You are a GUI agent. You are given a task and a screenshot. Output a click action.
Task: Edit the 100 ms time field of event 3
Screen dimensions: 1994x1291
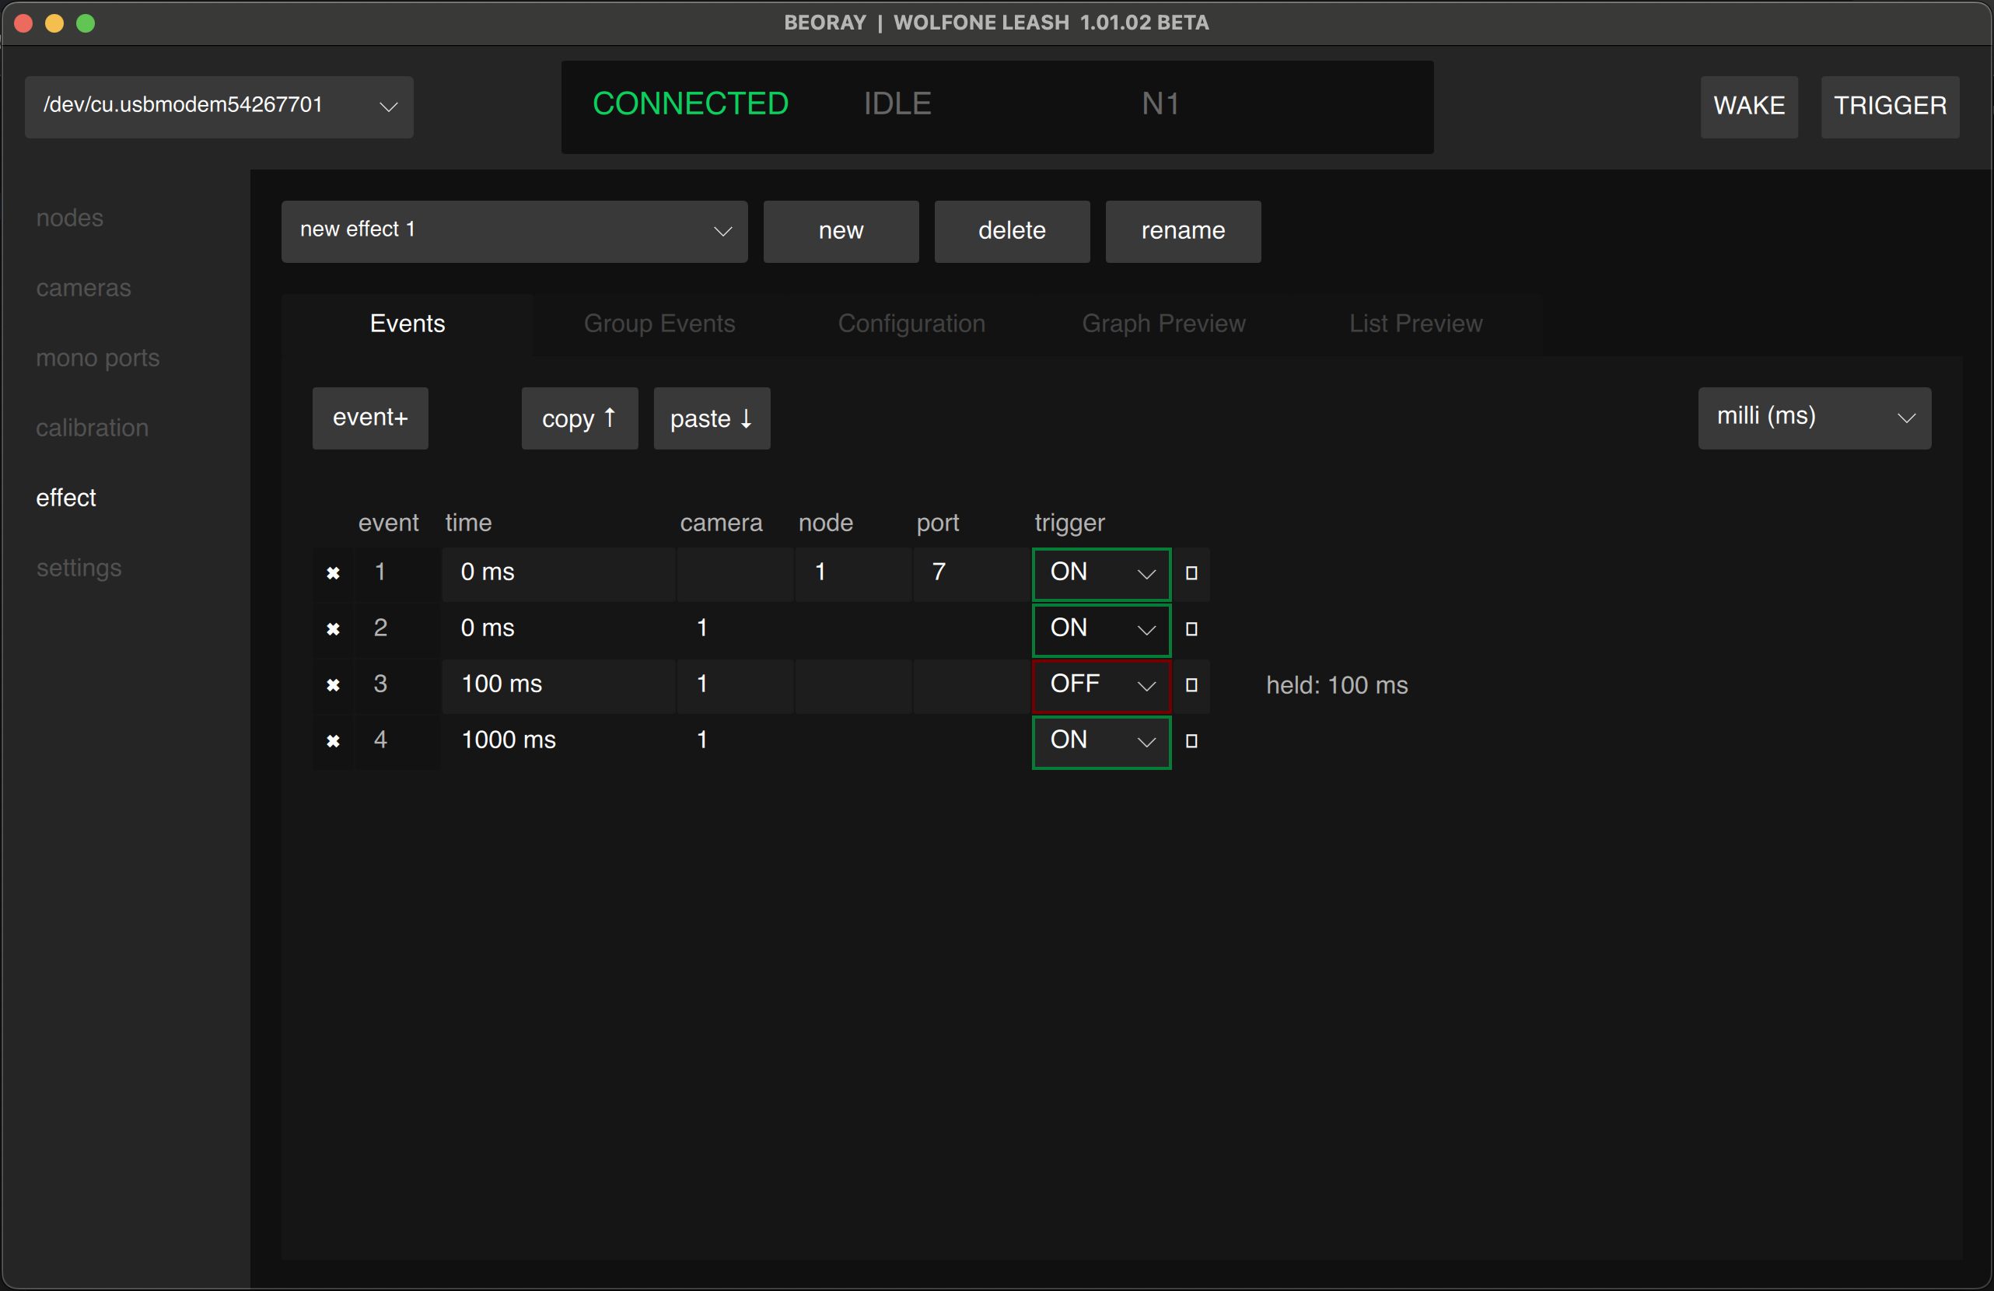558,685
